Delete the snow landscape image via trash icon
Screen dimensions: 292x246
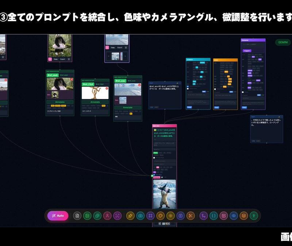tap(126, 48)
